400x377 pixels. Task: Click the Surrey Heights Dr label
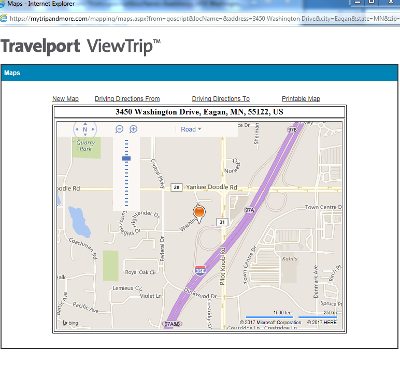pos(130,224)
